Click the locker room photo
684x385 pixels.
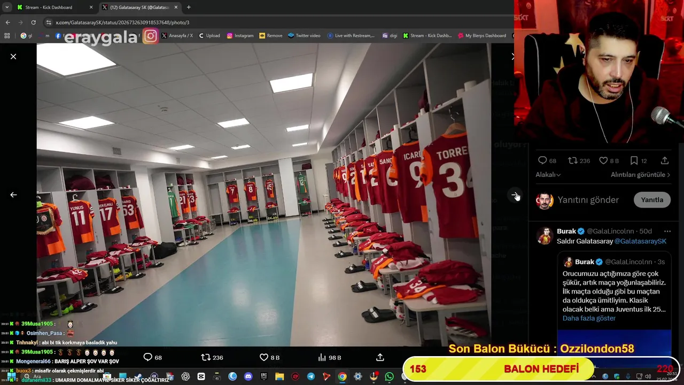coord(263,195)
